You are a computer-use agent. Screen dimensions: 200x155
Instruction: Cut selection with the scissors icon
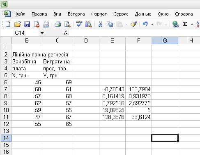(100, 24)
